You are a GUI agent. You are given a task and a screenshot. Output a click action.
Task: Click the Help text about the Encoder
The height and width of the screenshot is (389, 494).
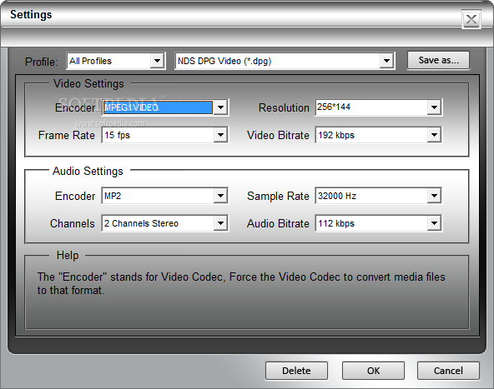coord(241,283)
